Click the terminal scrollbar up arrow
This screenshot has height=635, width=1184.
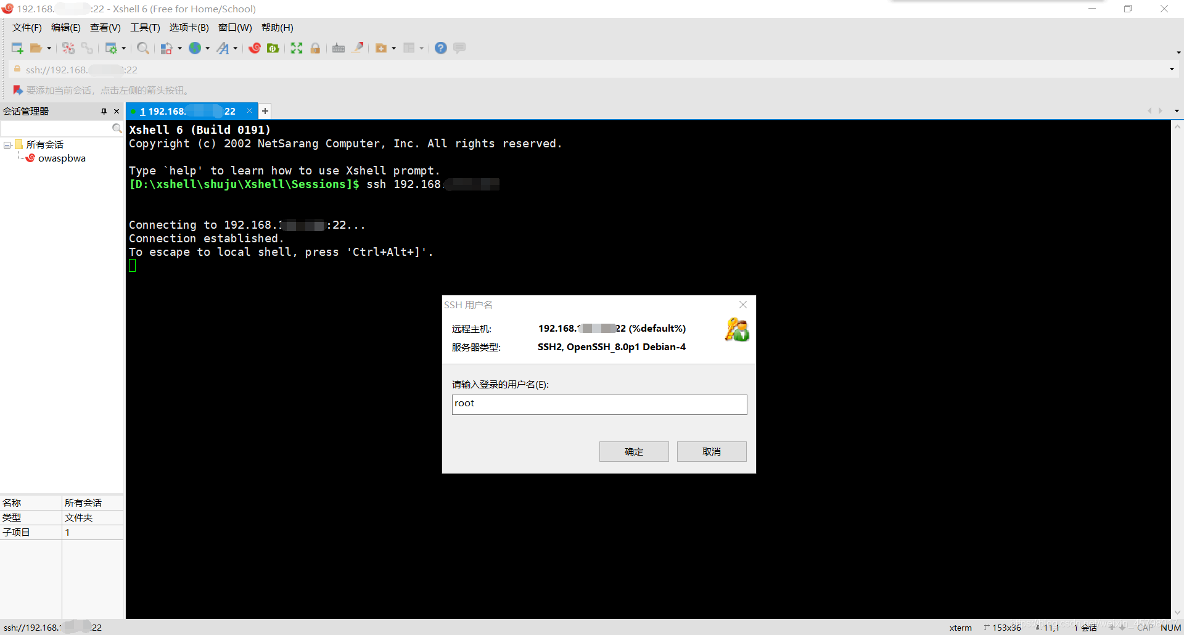(1177, 127)
